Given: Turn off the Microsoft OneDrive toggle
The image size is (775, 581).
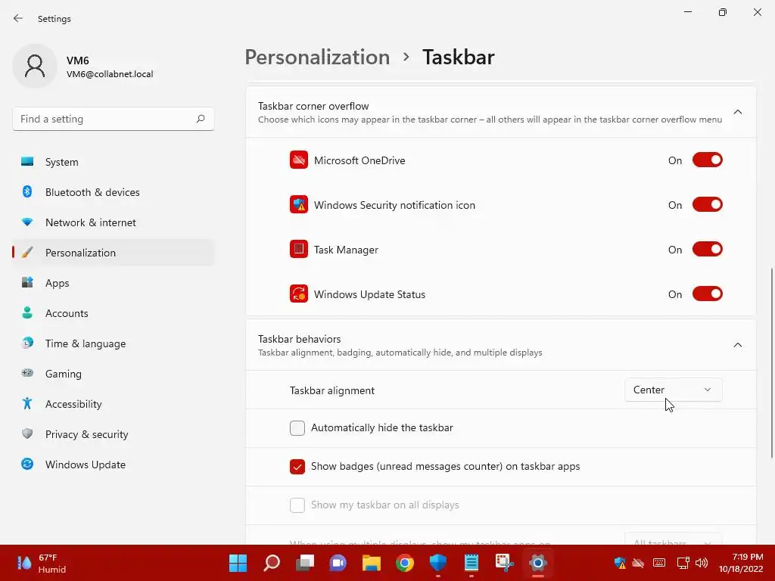Looking at the screenshot, I should (707, 160).
